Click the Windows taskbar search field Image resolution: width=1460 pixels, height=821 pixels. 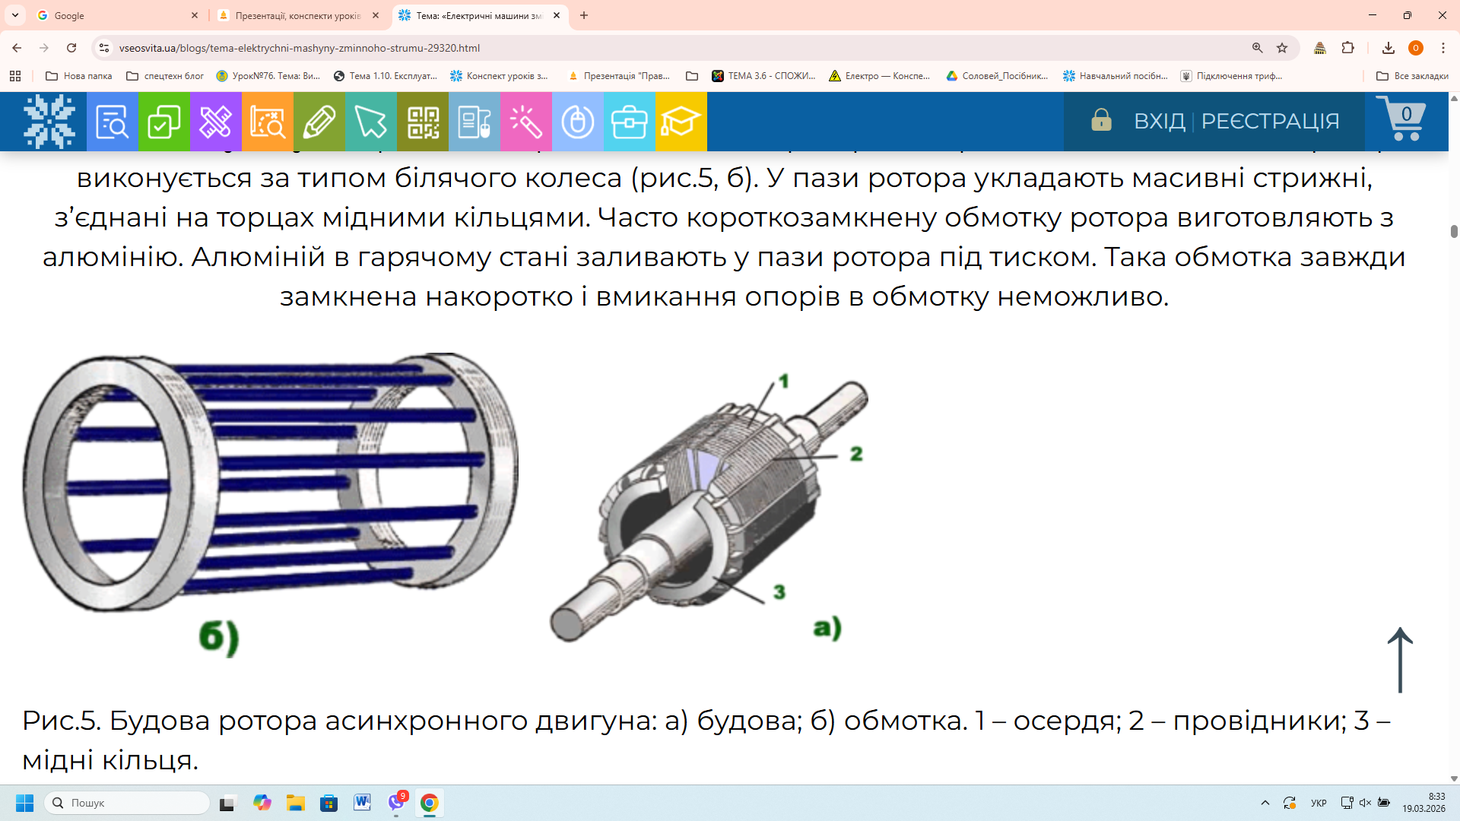(x=128, y=803)
